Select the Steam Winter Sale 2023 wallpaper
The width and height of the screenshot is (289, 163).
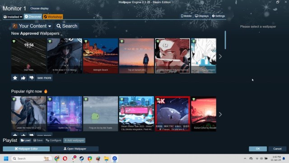136,114
